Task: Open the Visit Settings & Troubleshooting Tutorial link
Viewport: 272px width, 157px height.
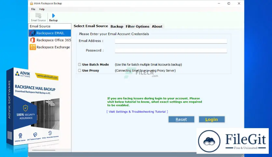Action: pyautogui.click(x=137, y=112)
